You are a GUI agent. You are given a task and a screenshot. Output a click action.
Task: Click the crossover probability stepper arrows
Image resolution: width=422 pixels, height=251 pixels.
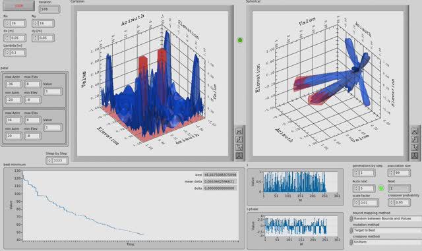pos(392,202)
